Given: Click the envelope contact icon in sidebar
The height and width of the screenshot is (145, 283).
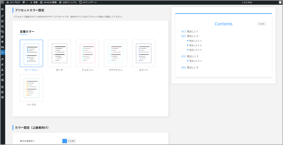Looking at the screenshot, I should pyautogui.click(x=2, y=47).
